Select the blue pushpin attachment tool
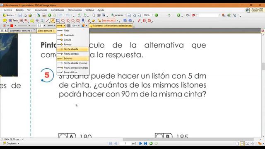 83,21
